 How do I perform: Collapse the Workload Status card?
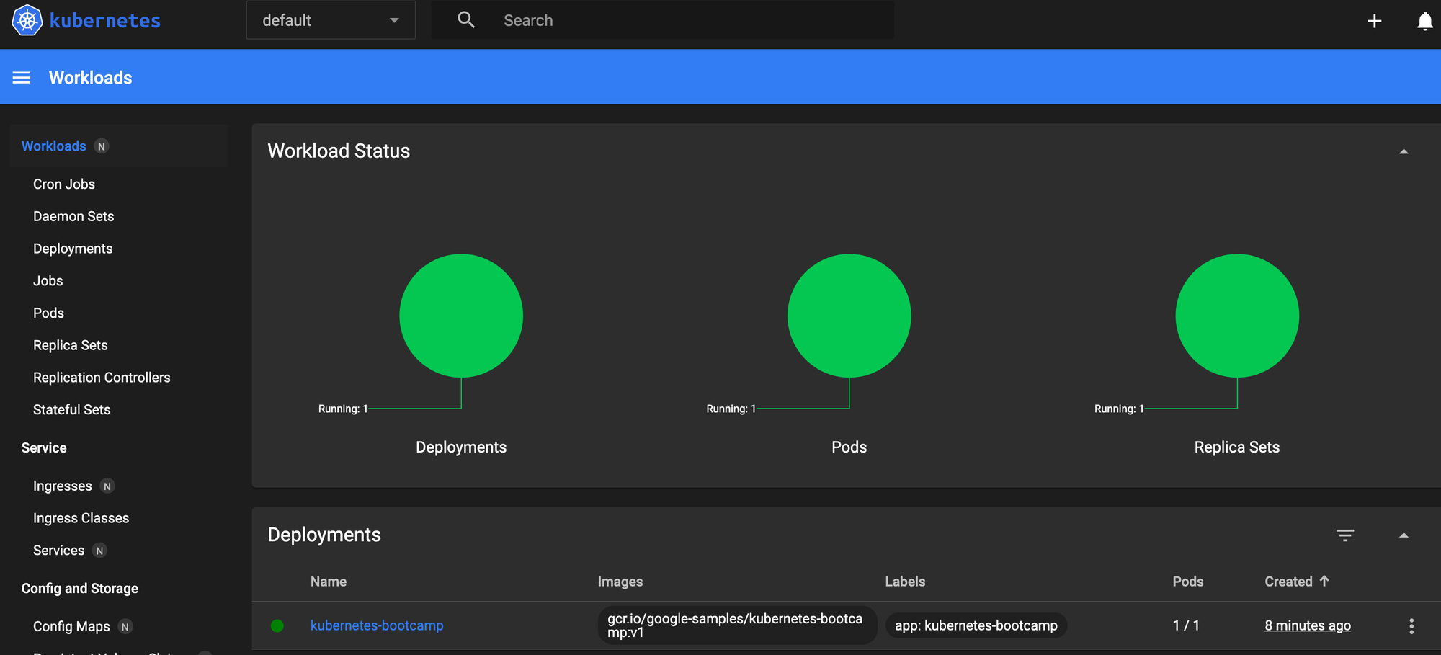(x=1404, y=151)
